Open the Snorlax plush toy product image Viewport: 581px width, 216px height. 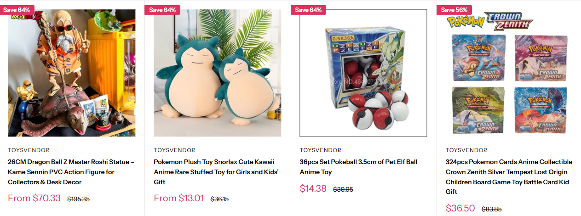point(218,73)
